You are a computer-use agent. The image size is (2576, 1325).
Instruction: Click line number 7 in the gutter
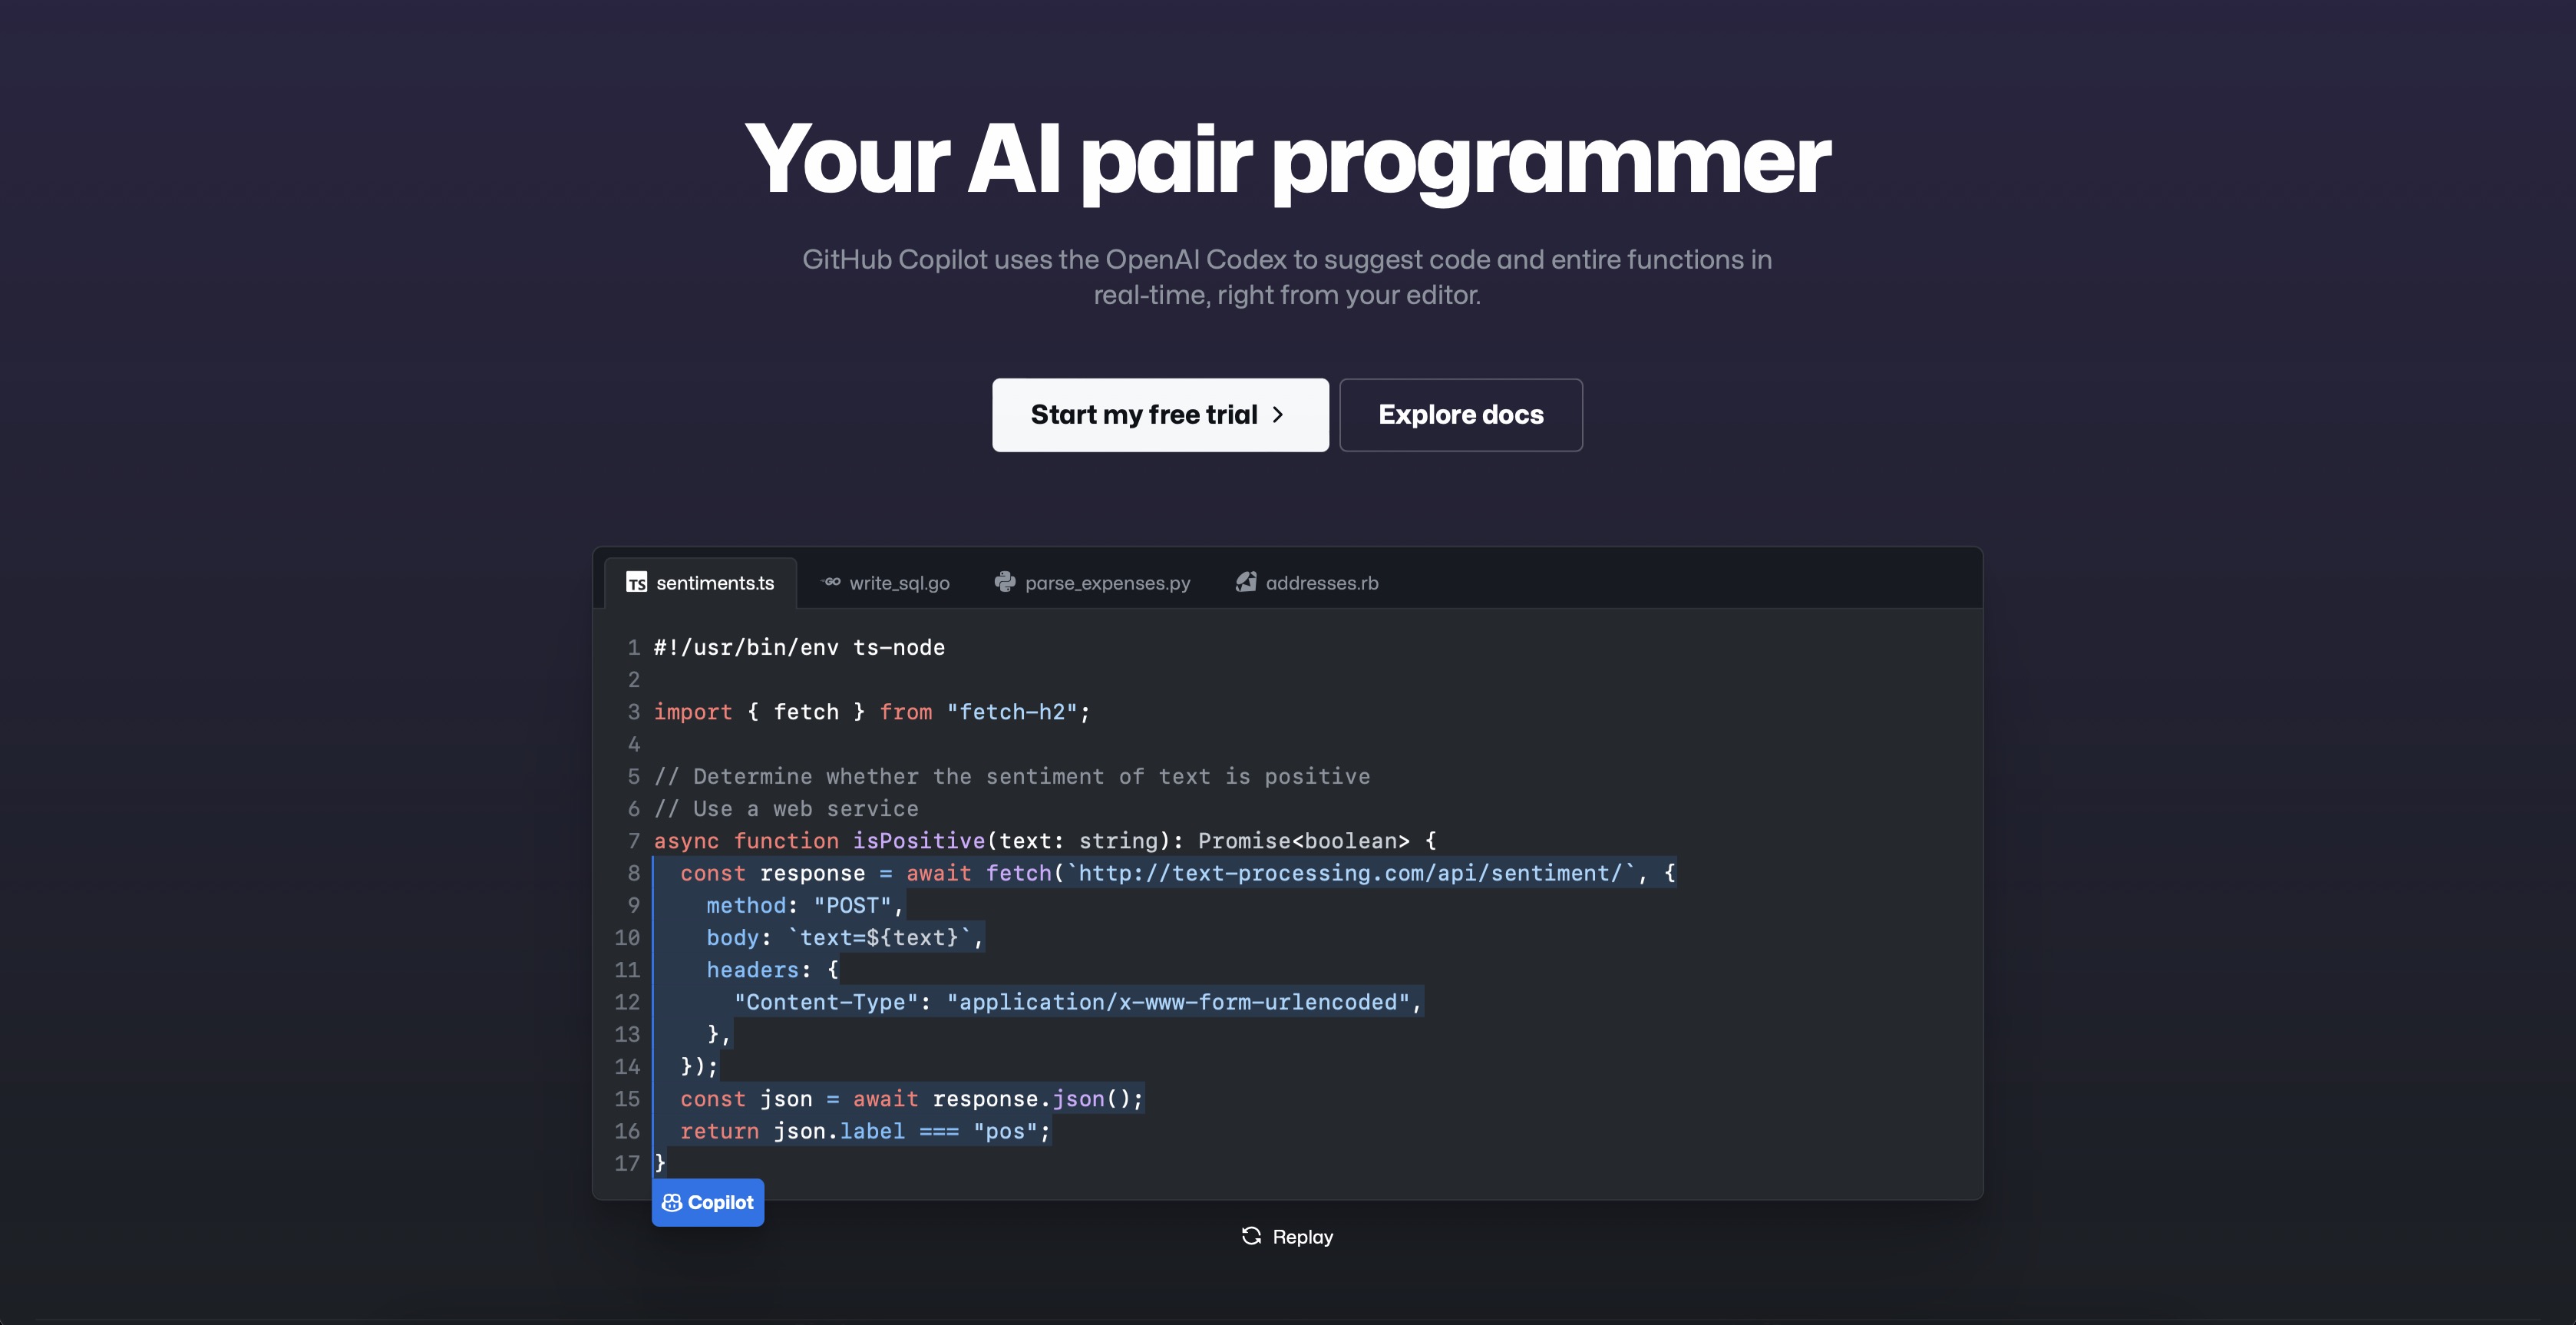pyautogui.click(x=633, y=841)
